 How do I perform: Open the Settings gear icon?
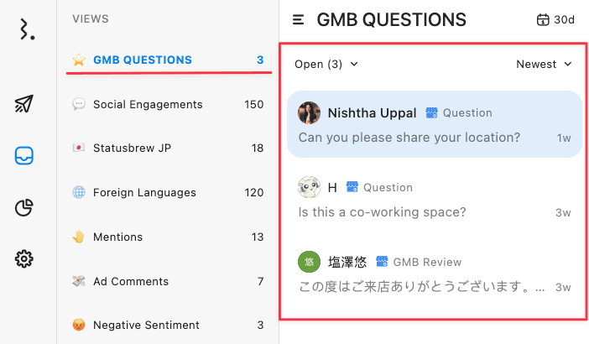(24, 259)
